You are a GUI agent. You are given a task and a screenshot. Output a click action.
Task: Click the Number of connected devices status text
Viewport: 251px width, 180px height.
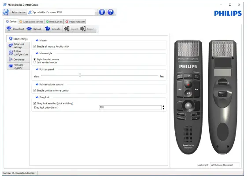point(19,173)
